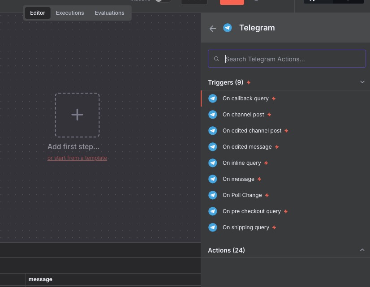This screenshot has height=287, width=370.
Task: Click the Telegram icon beside On message
Action: point(213,179)
